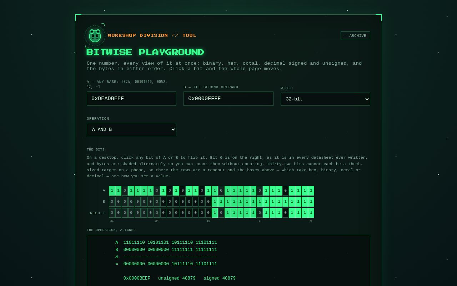Screen dimensions: 457x286
Task: Click the THE BITS section label
Action: (96, 149)
